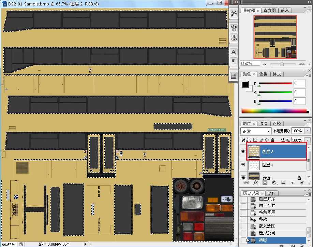Select the 向下合并 history state
This screenshot has height=247, width=313.
pos(267,206)
